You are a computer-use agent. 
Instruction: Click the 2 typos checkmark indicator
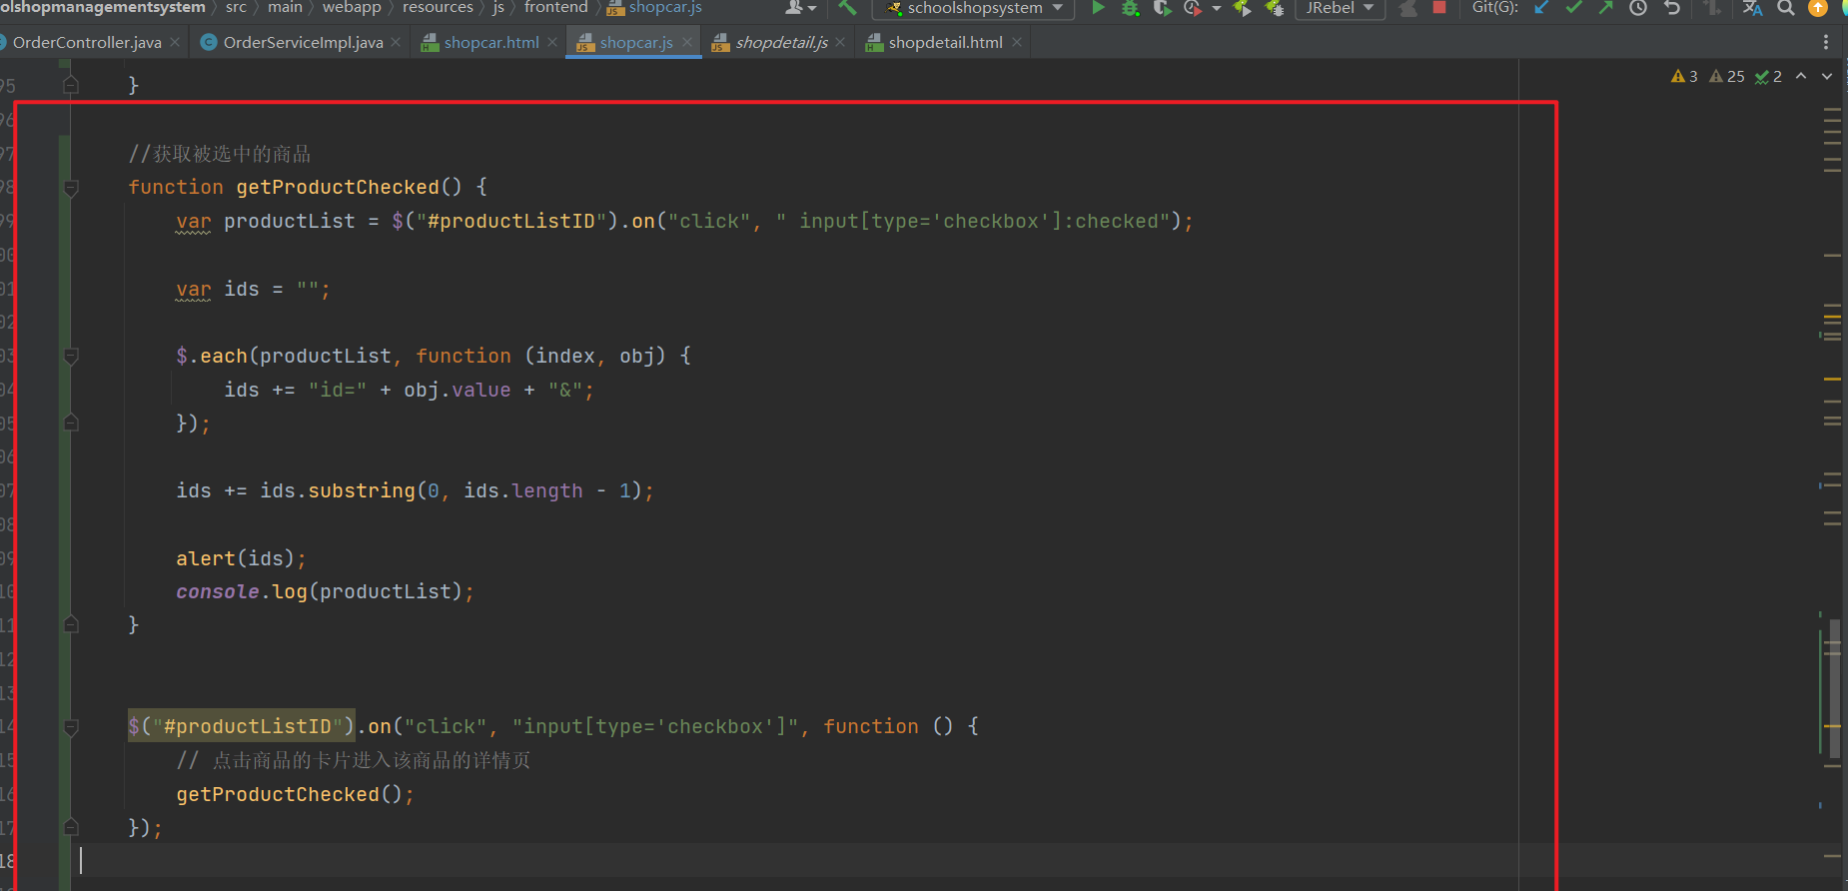click(x=1768, y=76)
